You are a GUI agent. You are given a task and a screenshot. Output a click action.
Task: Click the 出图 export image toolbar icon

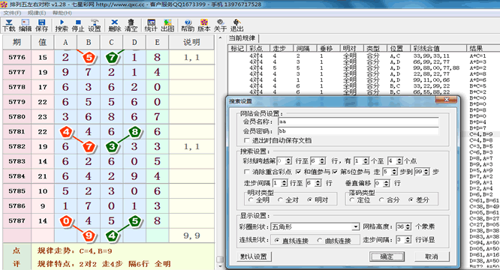tap(167, 25)
